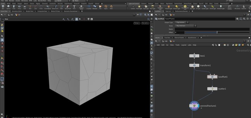Viewport: 251px width, 118px height.
Task: Select the scatter1 node
Action: pyautogui.click(x=212, y=89)
